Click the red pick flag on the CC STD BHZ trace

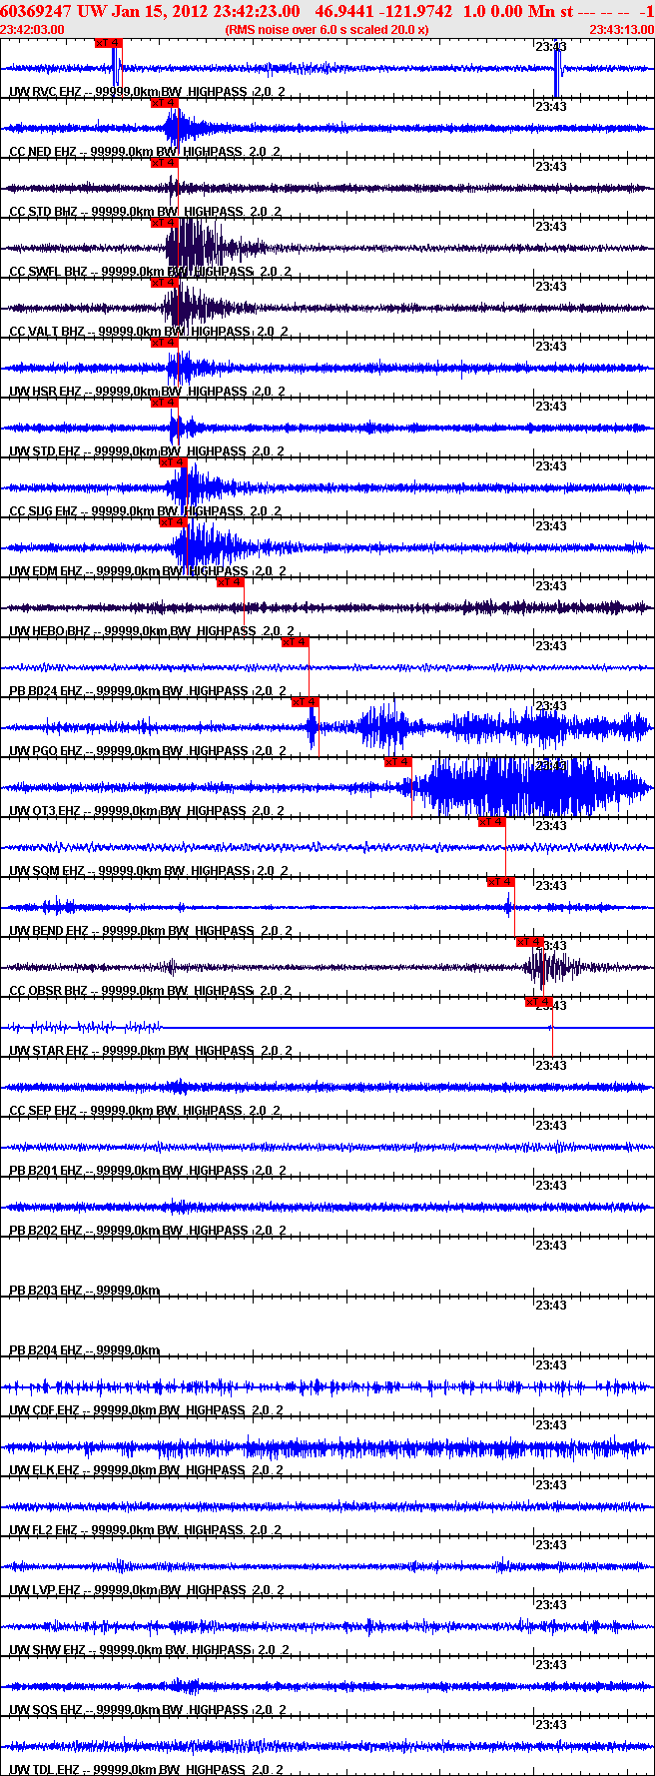click(165, 163)
